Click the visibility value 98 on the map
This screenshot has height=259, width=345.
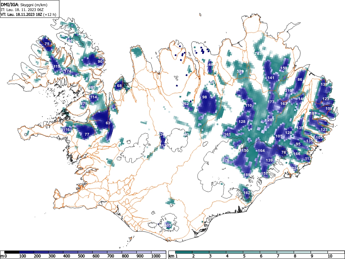[205, 97]
